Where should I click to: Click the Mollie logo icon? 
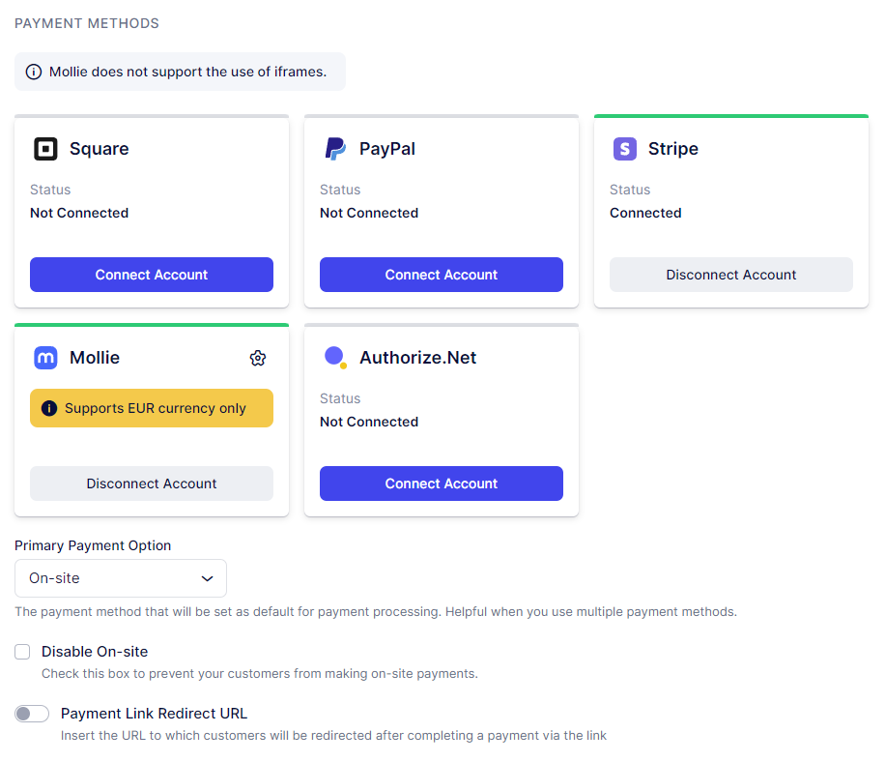(x=45, y=358)
